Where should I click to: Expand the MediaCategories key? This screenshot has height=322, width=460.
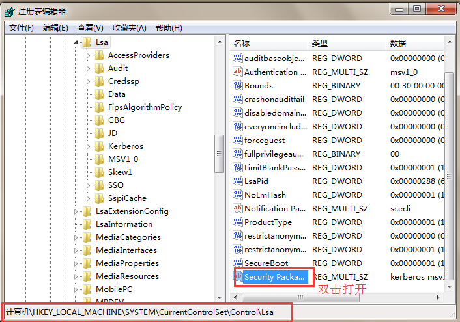[76, 237]
